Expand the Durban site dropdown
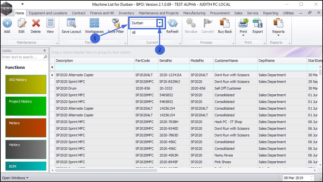This screenshot has width=323, height=182. pyautogui.click(x=160, y=23)
